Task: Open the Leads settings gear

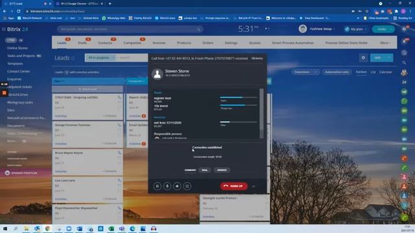Action: [363, 58]
